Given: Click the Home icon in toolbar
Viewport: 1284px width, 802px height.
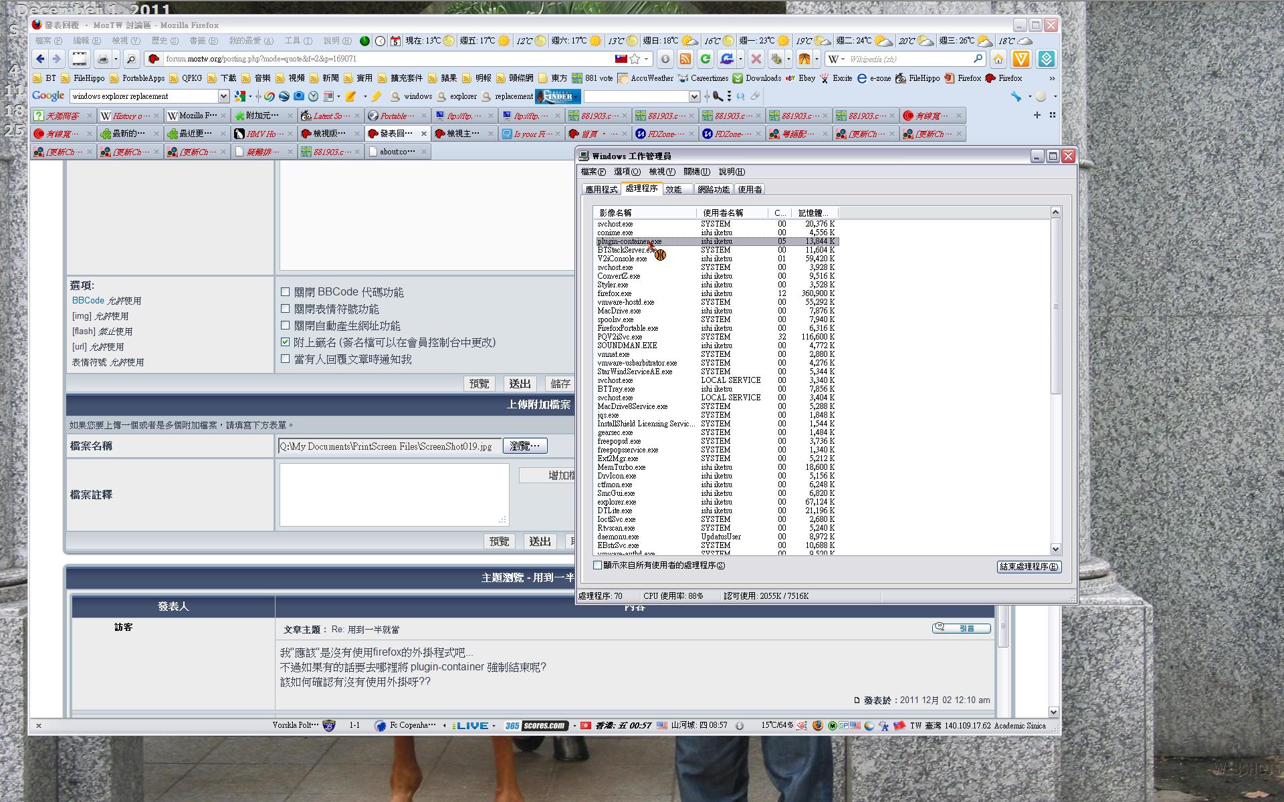Looking at the screenshot, I should pyautogui.click(x=998, y=59).
